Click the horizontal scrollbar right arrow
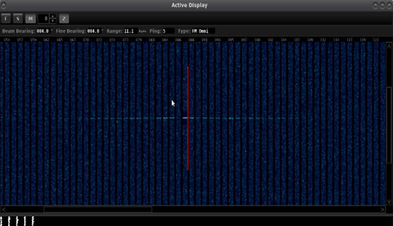This screenshot has height=226, width=393. point(382,209)
